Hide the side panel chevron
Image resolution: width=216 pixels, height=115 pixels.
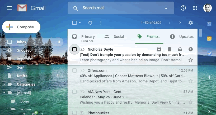[209, 111]
